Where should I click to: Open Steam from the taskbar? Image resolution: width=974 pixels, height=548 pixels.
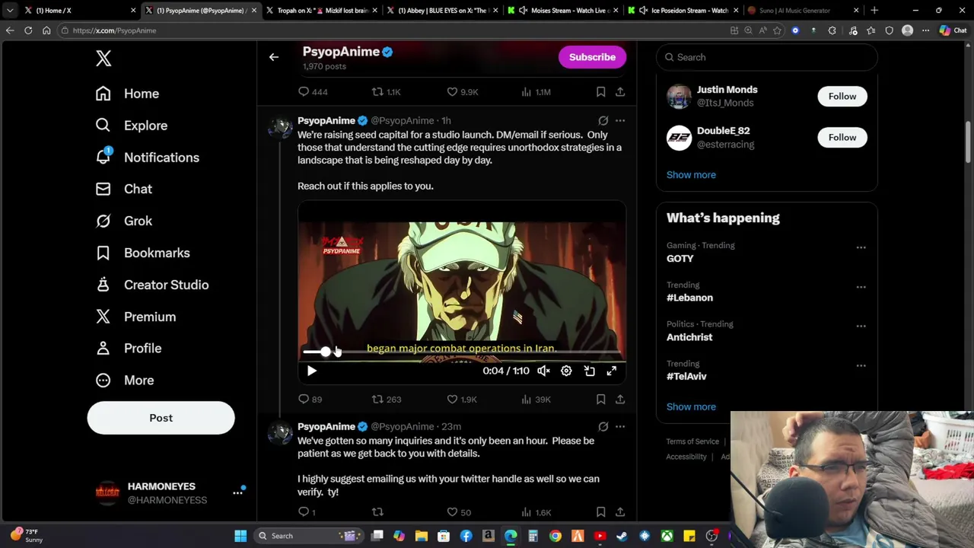pyautogui.click(x=622, y=536)
